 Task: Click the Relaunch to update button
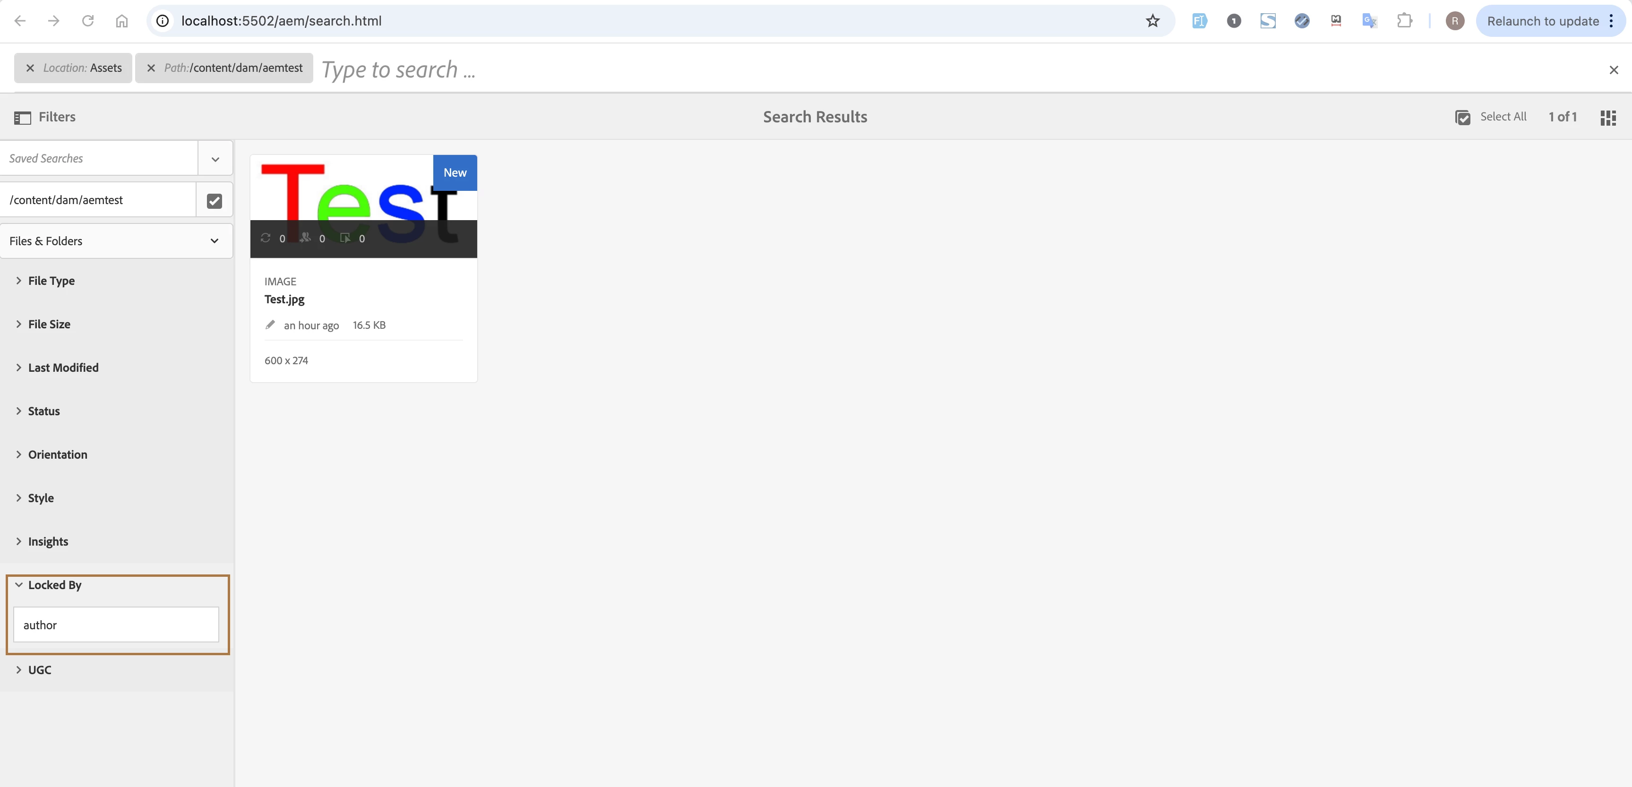point(1542,21)
